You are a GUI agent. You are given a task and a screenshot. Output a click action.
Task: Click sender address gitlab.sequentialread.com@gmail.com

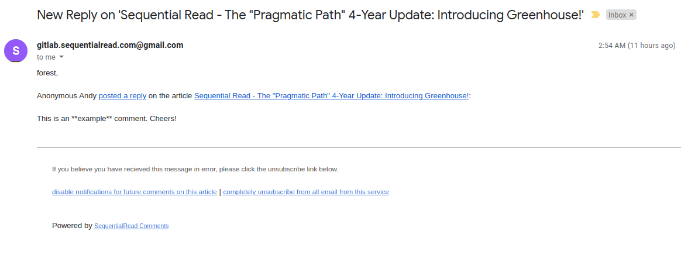coord(110,45)
